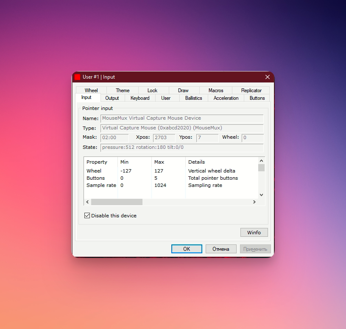
Task: Click the Xpos field showing 2703
Action: point(164,138)
